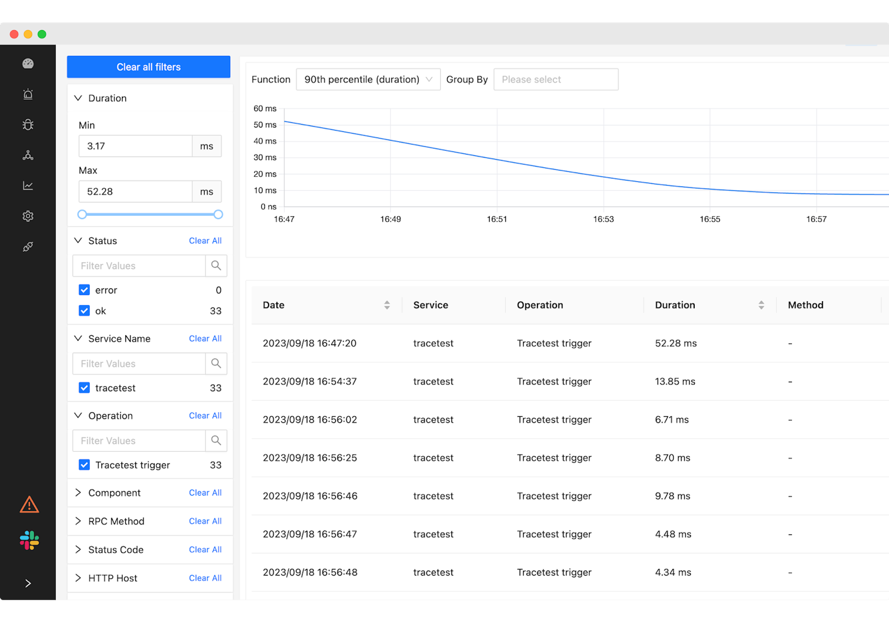Open the bug tracking panel icon
889x622 pixels.
tap(28, 124)
